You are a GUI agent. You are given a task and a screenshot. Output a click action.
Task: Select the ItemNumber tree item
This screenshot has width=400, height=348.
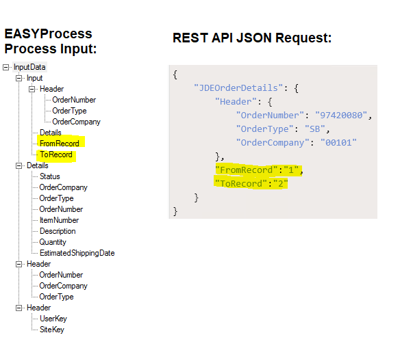[59, 220]
